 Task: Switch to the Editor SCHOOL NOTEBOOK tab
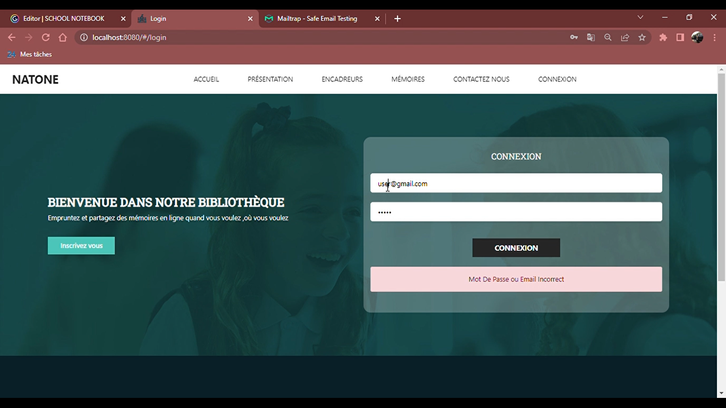click(64, 18)
